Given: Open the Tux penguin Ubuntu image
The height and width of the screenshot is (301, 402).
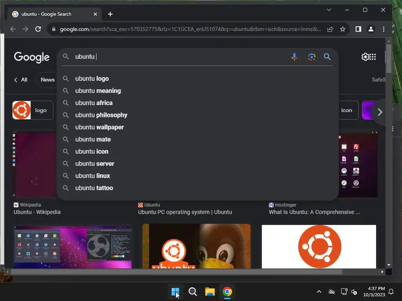Looking at the screenshot, I should pyautogui.click(x=196, y=246).
